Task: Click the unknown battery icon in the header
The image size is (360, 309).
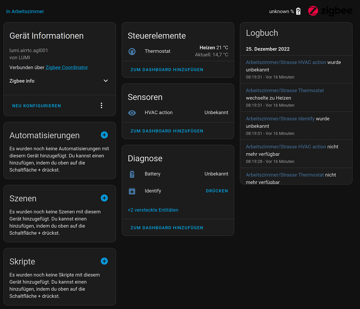Action: [298, 11]
